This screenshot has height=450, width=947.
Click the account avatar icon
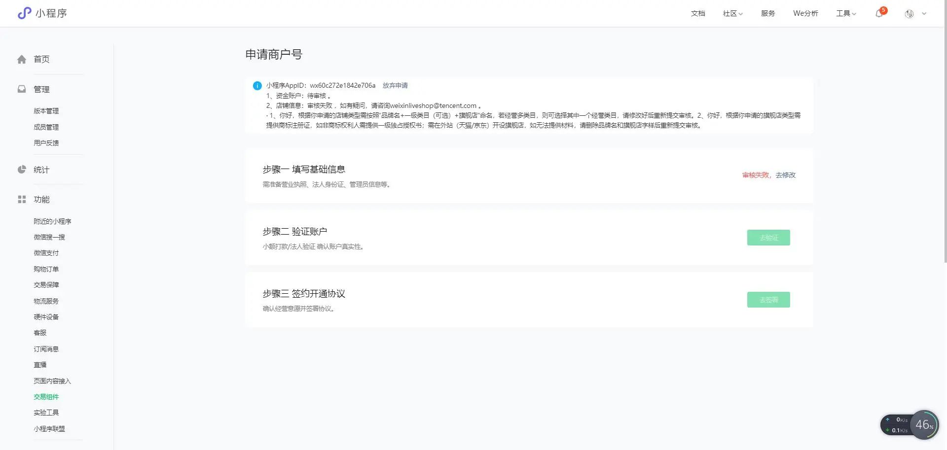[909, 14]
